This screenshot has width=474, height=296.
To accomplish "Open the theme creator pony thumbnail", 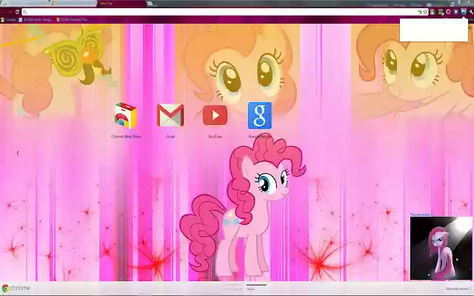I will point(441,249).
